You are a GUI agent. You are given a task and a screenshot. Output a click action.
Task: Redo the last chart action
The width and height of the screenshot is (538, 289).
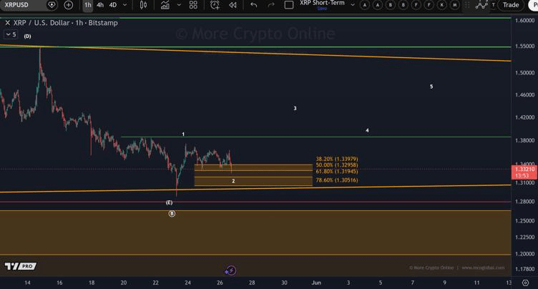(271, 5)
